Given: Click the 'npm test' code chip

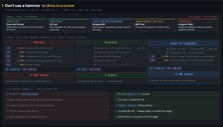Looking at the screenshot, I should pos(132,106).
